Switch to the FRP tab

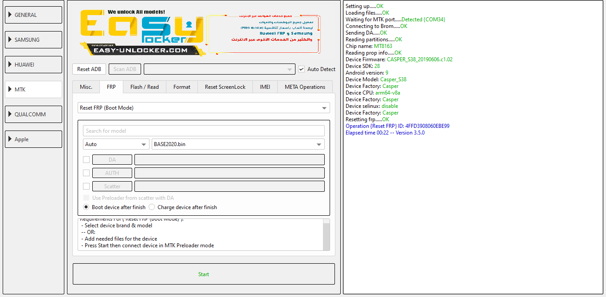pyautogui.click(x=111, y=87)
